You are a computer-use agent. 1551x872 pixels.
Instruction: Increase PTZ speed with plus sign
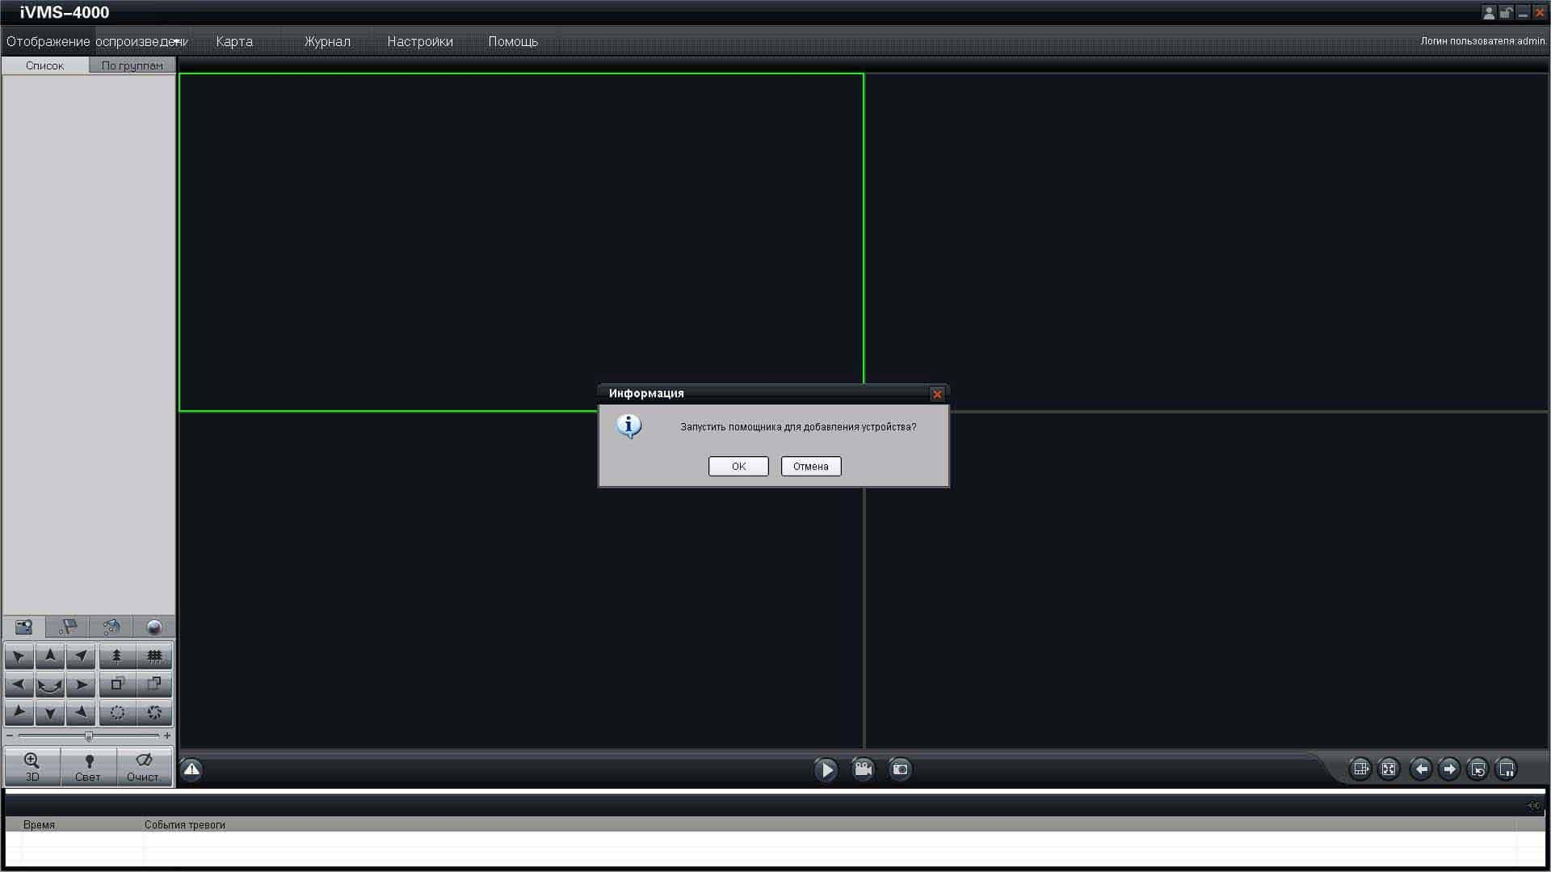point(167,736)
